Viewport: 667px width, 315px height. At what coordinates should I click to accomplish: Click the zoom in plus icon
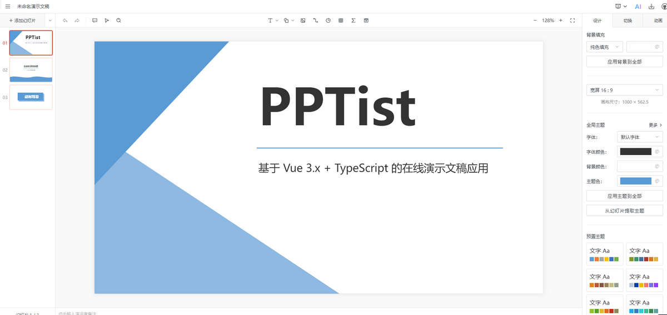click(560, 20)
